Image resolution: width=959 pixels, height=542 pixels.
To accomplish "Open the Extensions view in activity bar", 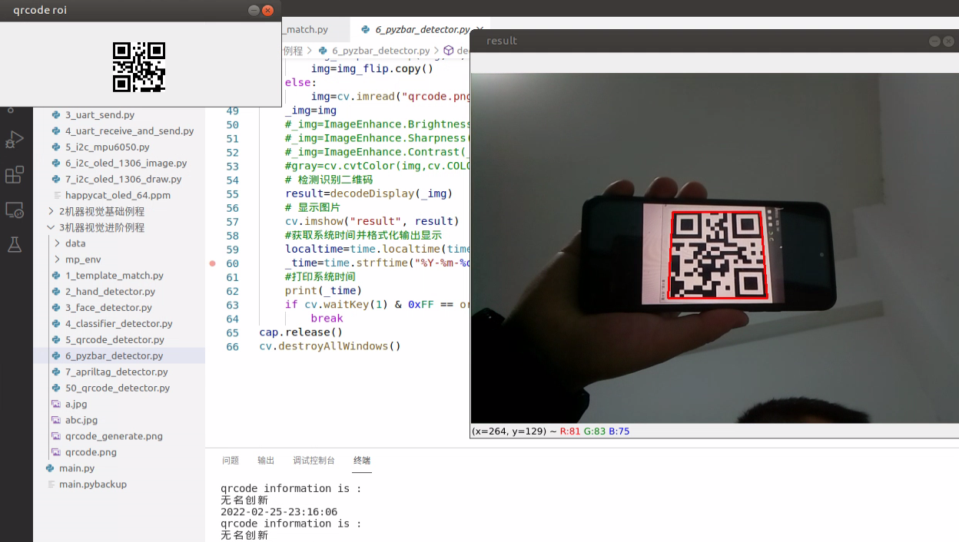I will click(x=14, y=175).
